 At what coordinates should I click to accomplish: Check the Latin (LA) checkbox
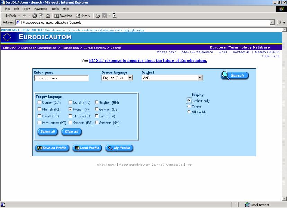[x=97, y=116]
